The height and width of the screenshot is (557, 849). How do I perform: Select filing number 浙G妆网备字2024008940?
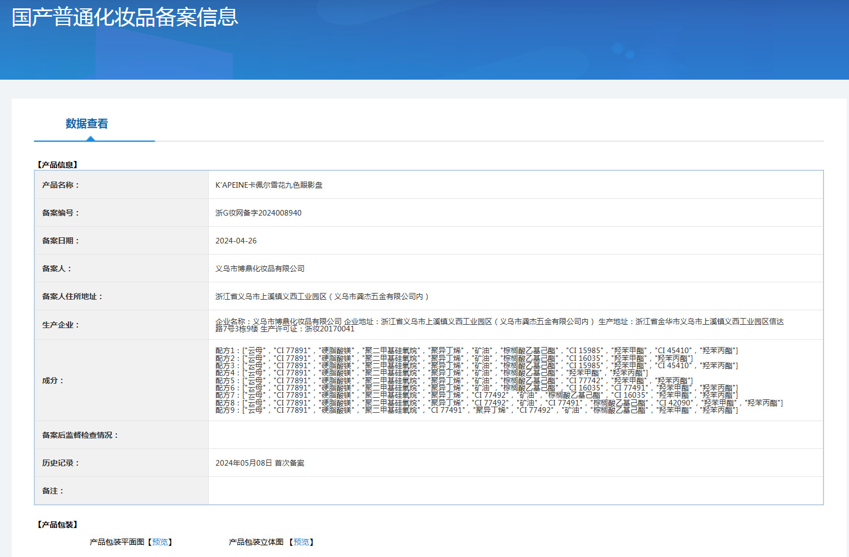tap(258, 213)
